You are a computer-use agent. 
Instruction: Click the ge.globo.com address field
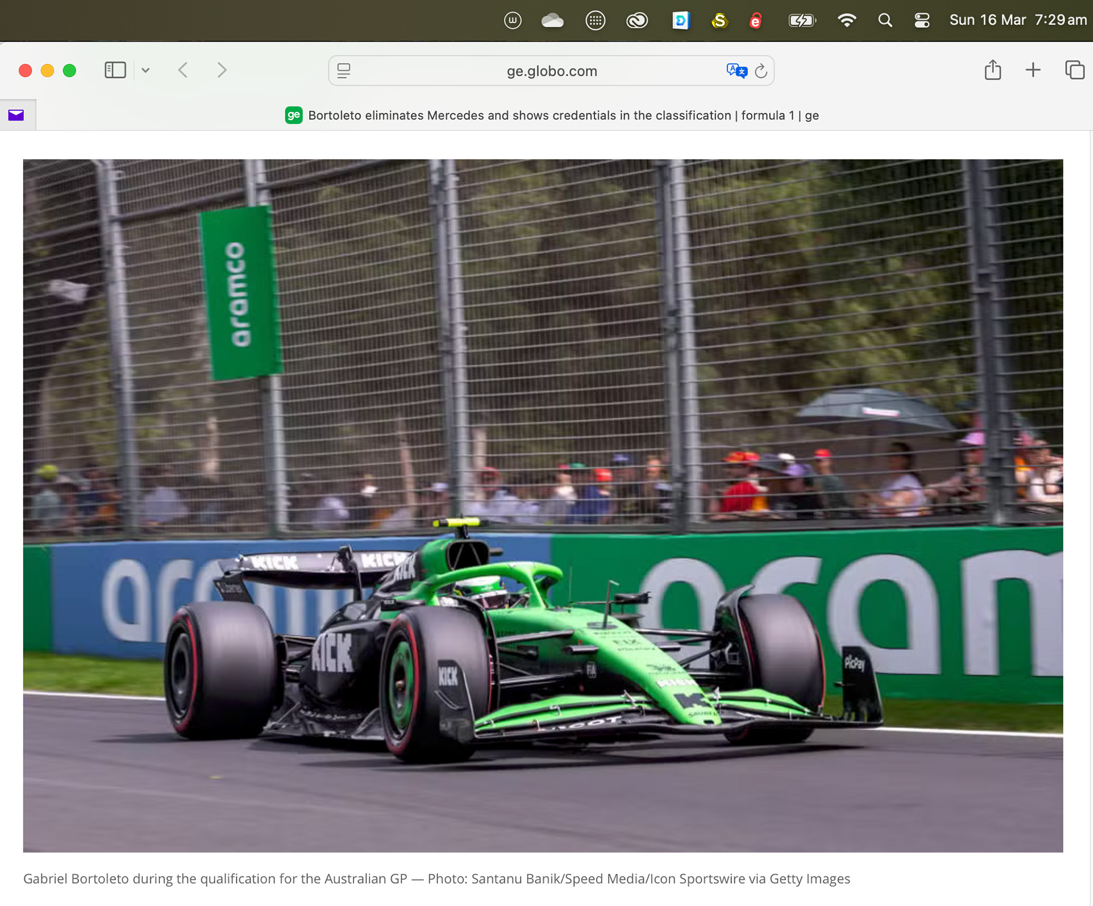[551, 71]
